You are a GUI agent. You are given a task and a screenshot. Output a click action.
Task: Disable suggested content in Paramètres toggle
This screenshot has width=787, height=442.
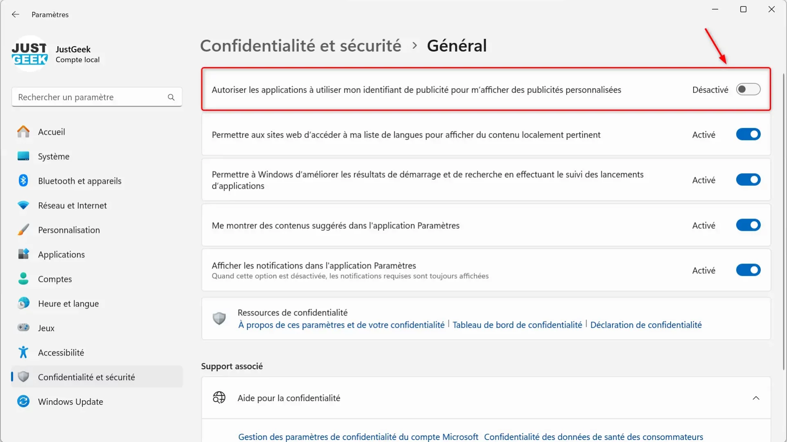[748, 225]
